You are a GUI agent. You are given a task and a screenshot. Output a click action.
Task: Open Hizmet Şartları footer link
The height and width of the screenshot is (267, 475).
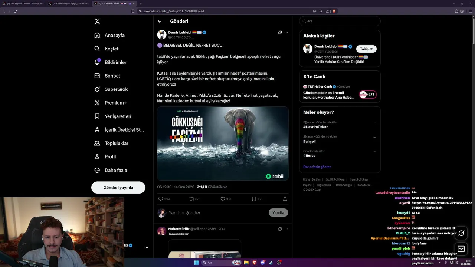point(312,179)
